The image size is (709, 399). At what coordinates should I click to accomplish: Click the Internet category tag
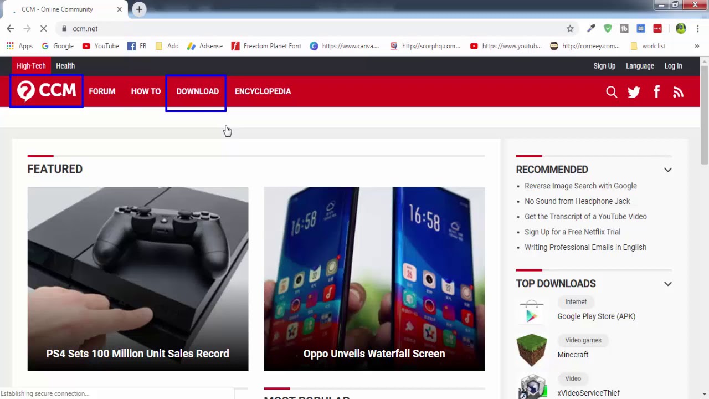tap(576, 302)
